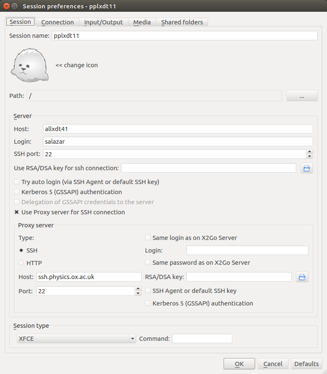The image size is (327, 374).
Task: Browse for proxy RSA/DSA key file
Action: (x=302, y=277)
